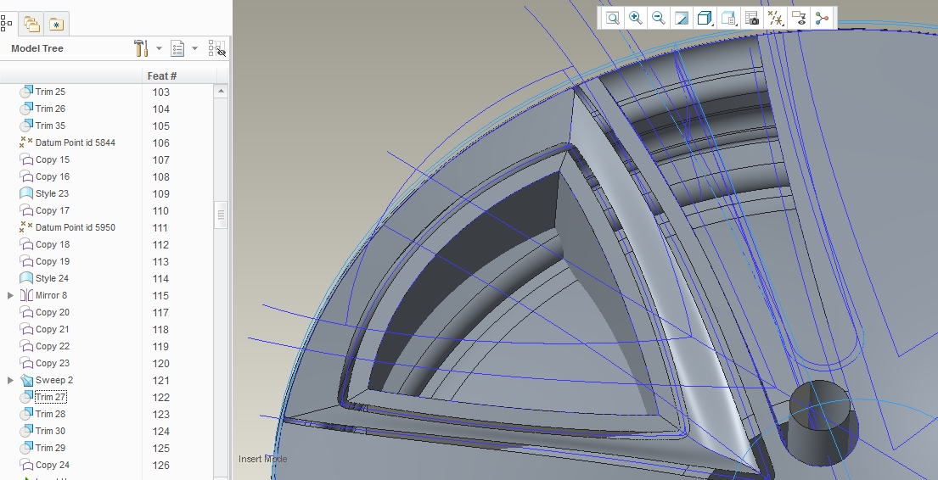Click the Refit view icon

click(612, 18)
